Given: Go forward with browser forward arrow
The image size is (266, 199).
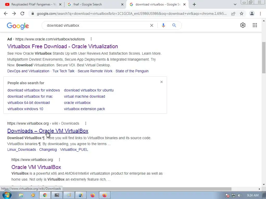Looking at the screenshot, I should [x=14, y=13].
